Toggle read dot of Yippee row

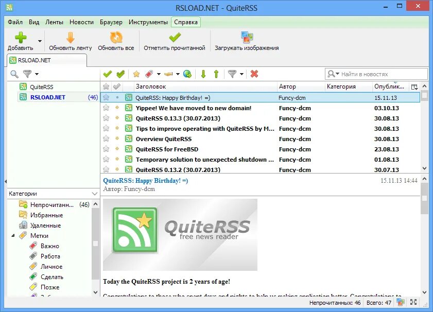click(117, 108)
